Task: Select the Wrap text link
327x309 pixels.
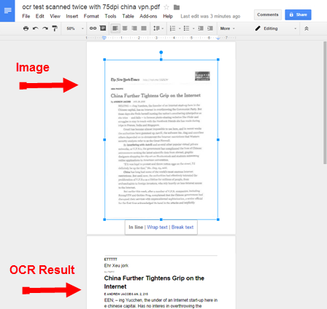Action: click(x=157, y=227)
